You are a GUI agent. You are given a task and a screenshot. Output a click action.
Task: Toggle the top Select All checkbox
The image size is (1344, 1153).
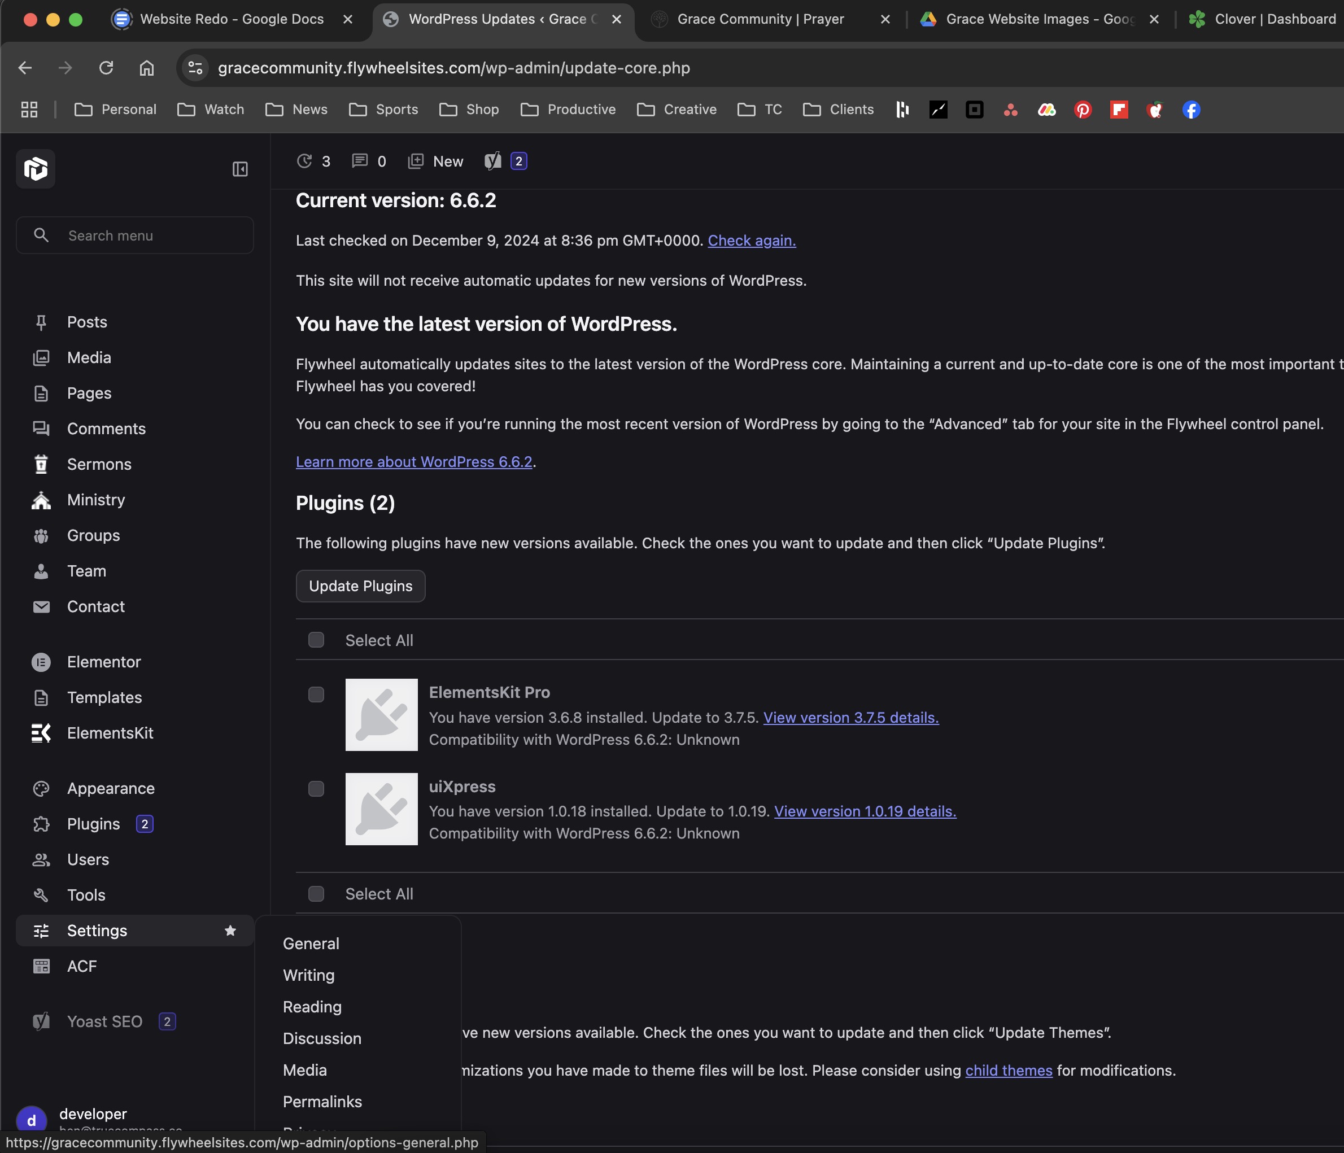tap(316, 640)
